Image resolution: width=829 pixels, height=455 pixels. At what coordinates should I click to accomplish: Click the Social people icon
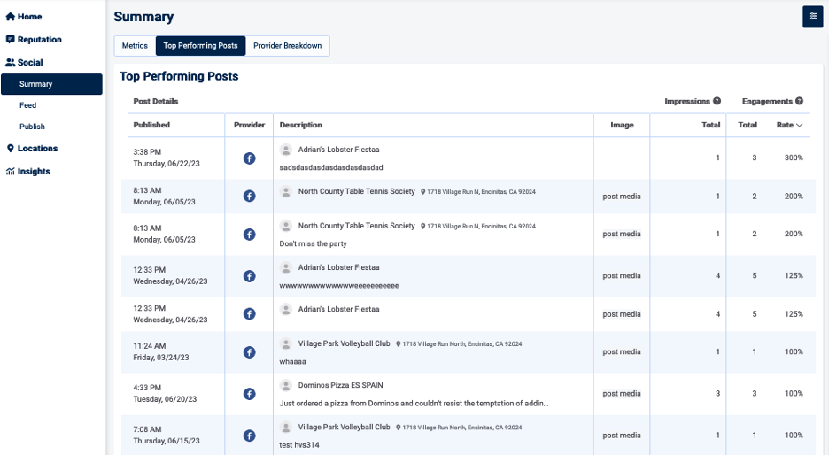coord(10,62)
